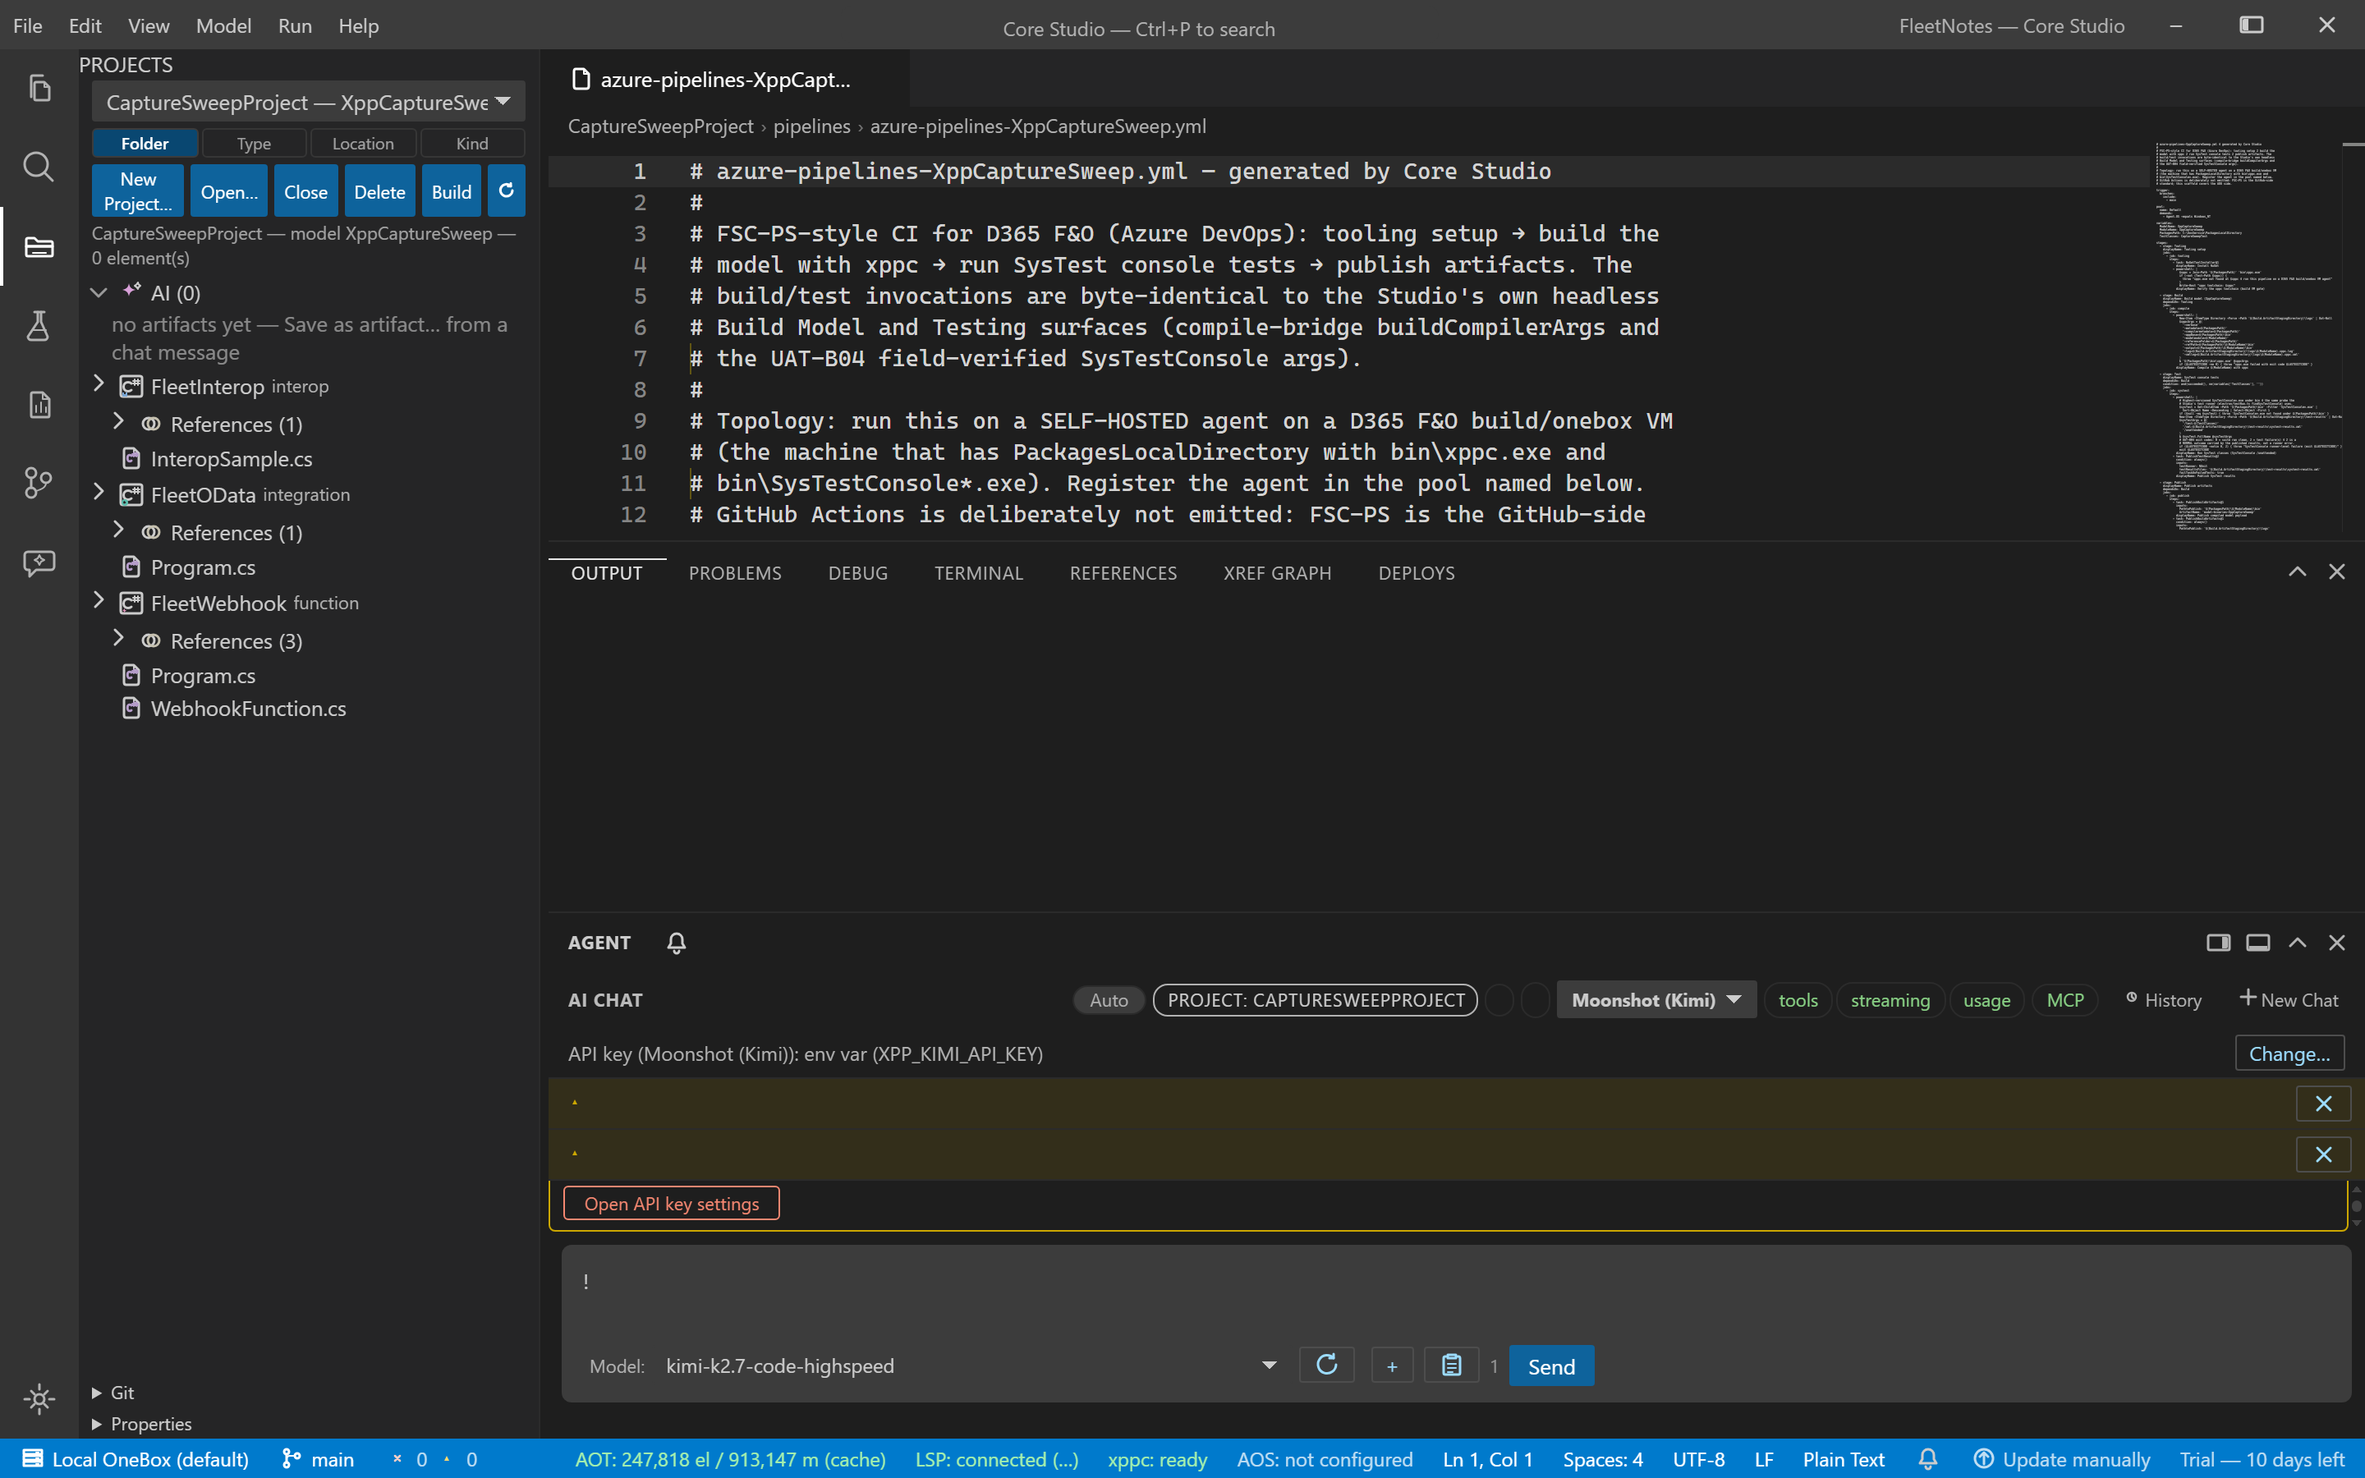This screenshot has width=2365, height=1478.
Task: Open the Search sidebar icon
Action: (39, 168)
